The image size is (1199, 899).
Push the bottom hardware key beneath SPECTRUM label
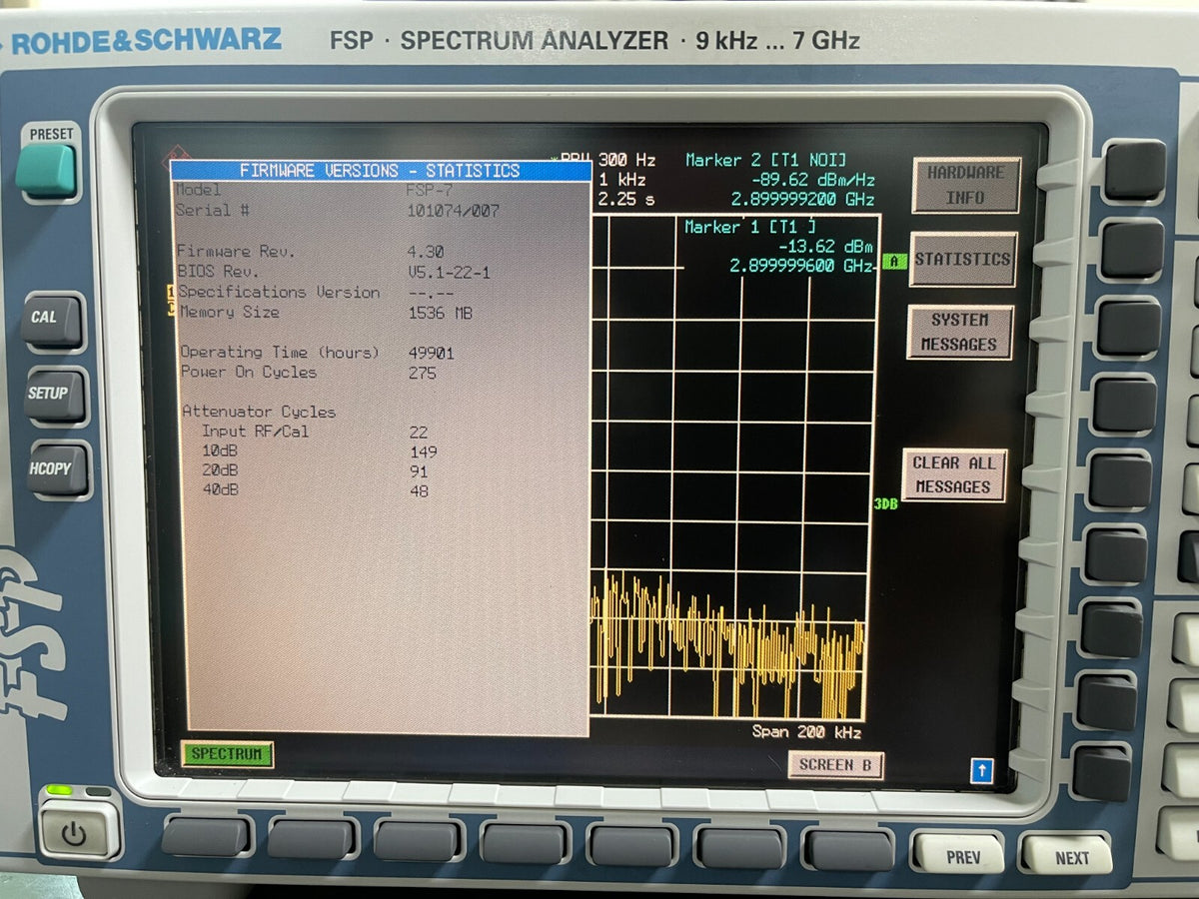tap(206, 836)
